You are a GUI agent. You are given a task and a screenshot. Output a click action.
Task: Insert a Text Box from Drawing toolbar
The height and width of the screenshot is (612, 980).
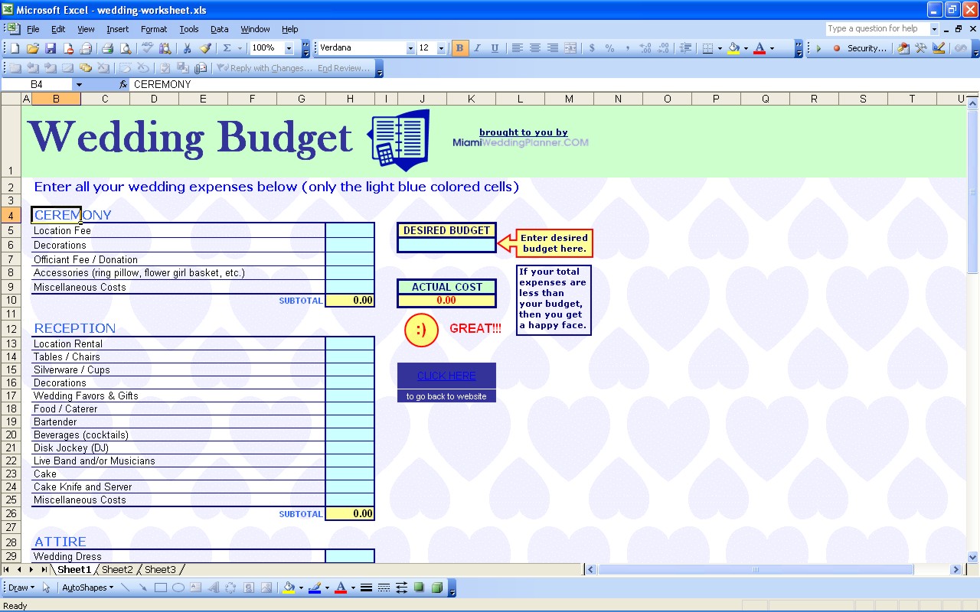pos(196,588)
